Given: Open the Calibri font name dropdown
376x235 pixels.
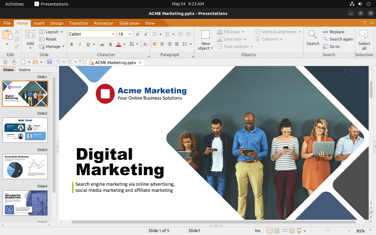Looking at the screenshot, I should point(113,34).
